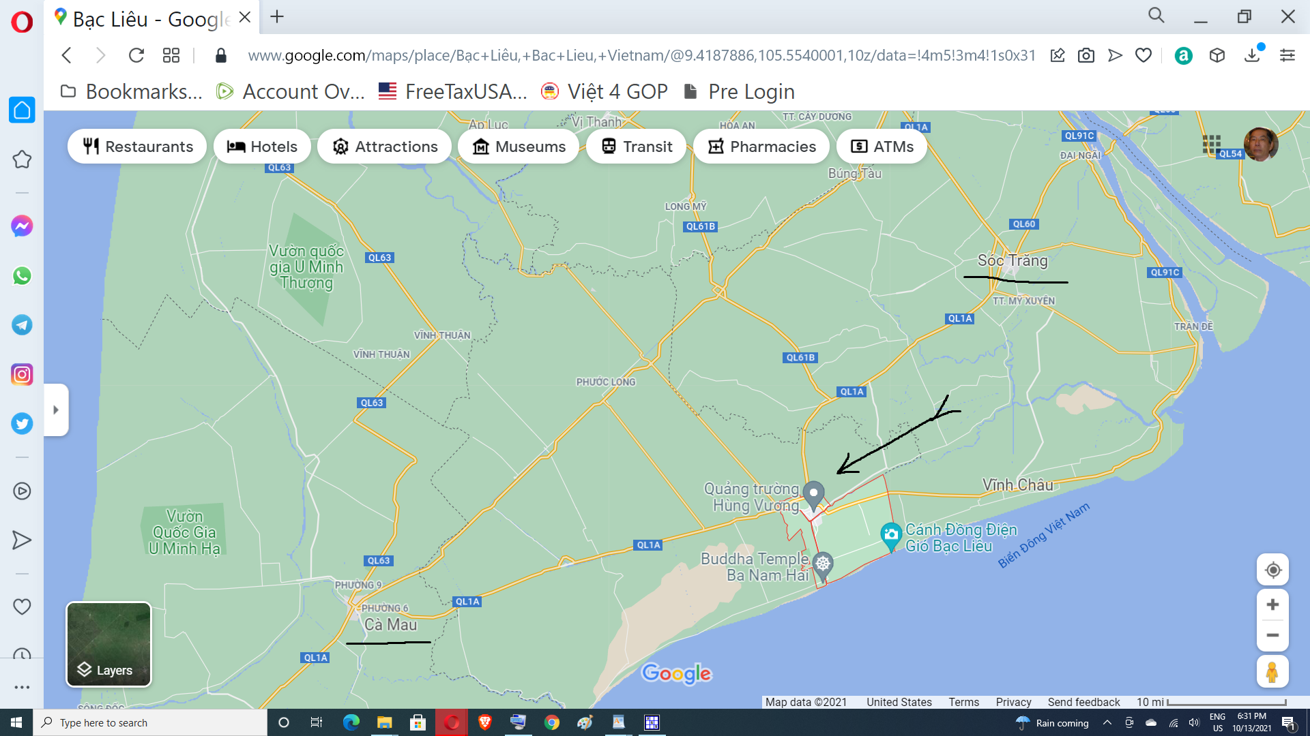Show your location on map
Screen dimensions: 1310x736
coord(1272,570)
